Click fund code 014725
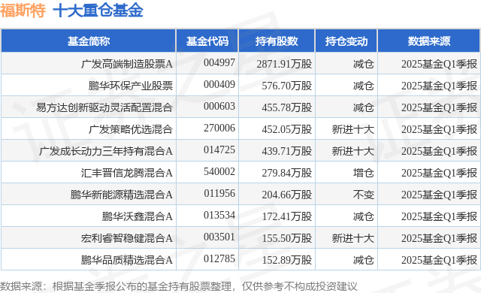481x293 pixels. tap(219, 150)
